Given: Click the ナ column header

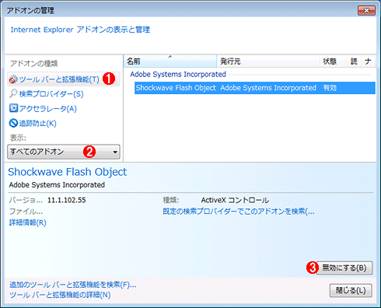Looking at the screenshot, I should tap(368, 61).
